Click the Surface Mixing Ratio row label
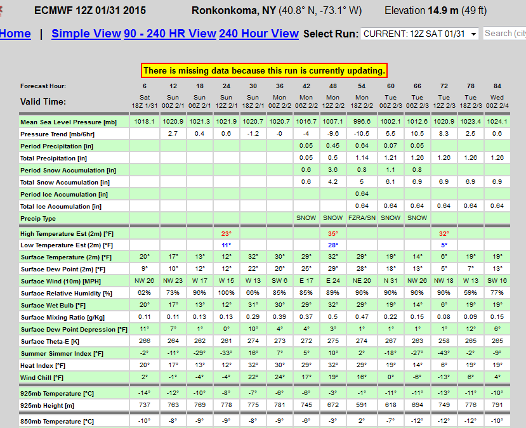 [x=63, y=318]
